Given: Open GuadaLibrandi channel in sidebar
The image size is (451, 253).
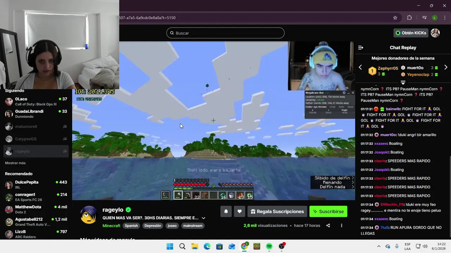Looking at the screenshot, I should pyautogui.click(x=36, y=114).
